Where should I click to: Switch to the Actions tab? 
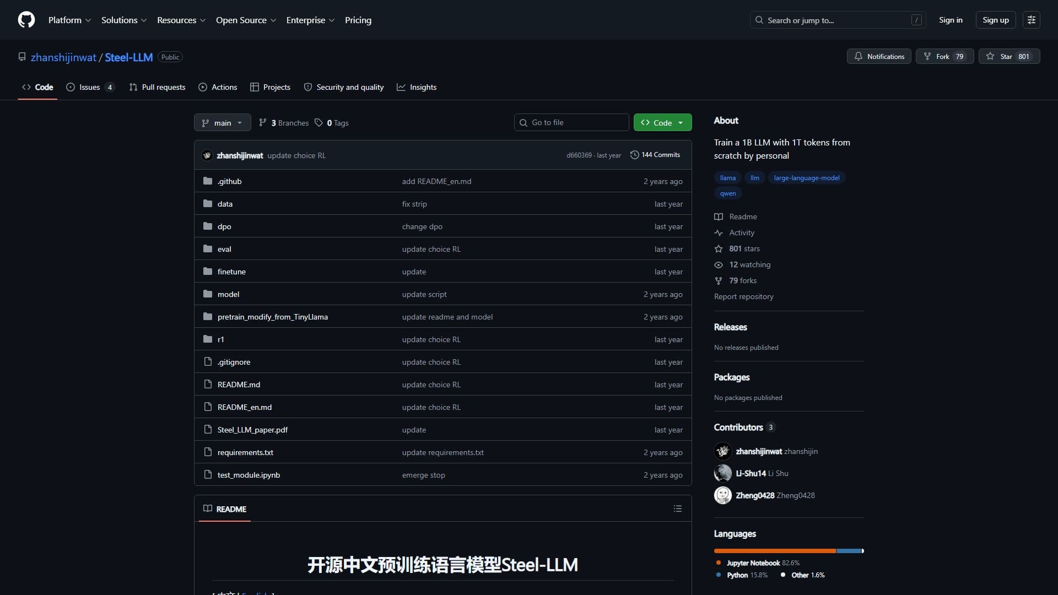[x=218, y=87]
